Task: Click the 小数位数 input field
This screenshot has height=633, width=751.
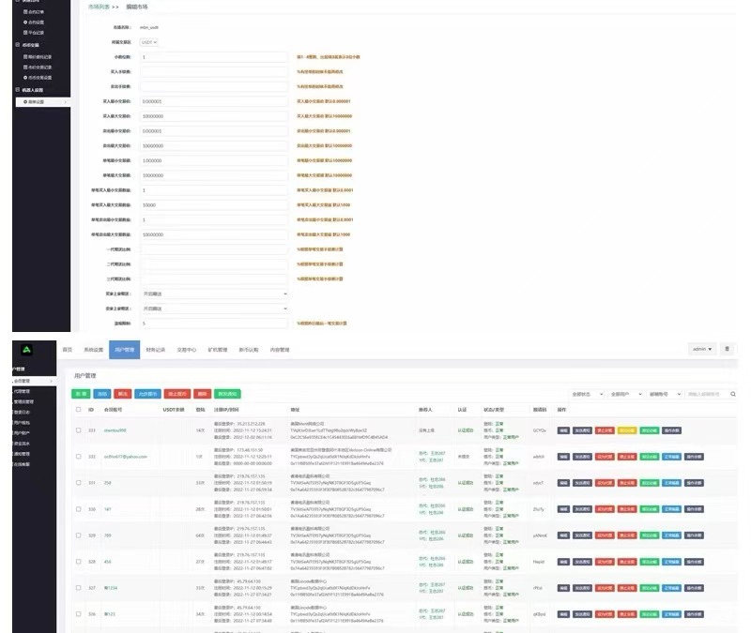Action: [x=214, y=57]
